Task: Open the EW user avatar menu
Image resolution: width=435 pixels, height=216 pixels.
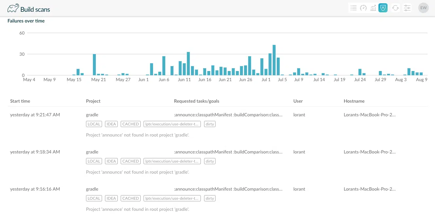Action: 423,8
